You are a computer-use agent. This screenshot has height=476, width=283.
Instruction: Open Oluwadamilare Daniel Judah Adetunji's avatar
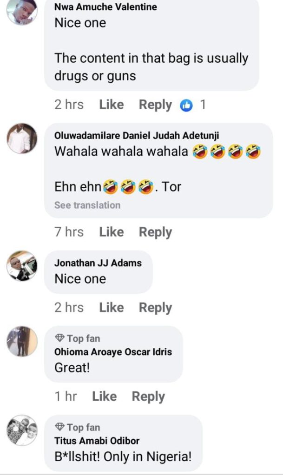[22, 139]
